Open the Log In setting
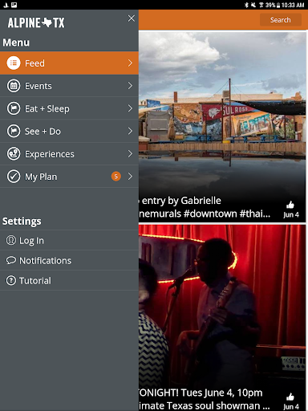The height and width of the screenshot is (411, 308). (x=69, y=240)
